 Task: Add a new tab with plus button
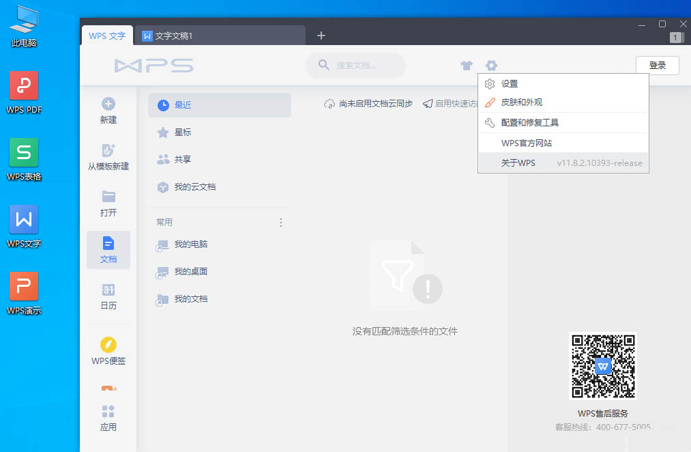click(321, 36)
